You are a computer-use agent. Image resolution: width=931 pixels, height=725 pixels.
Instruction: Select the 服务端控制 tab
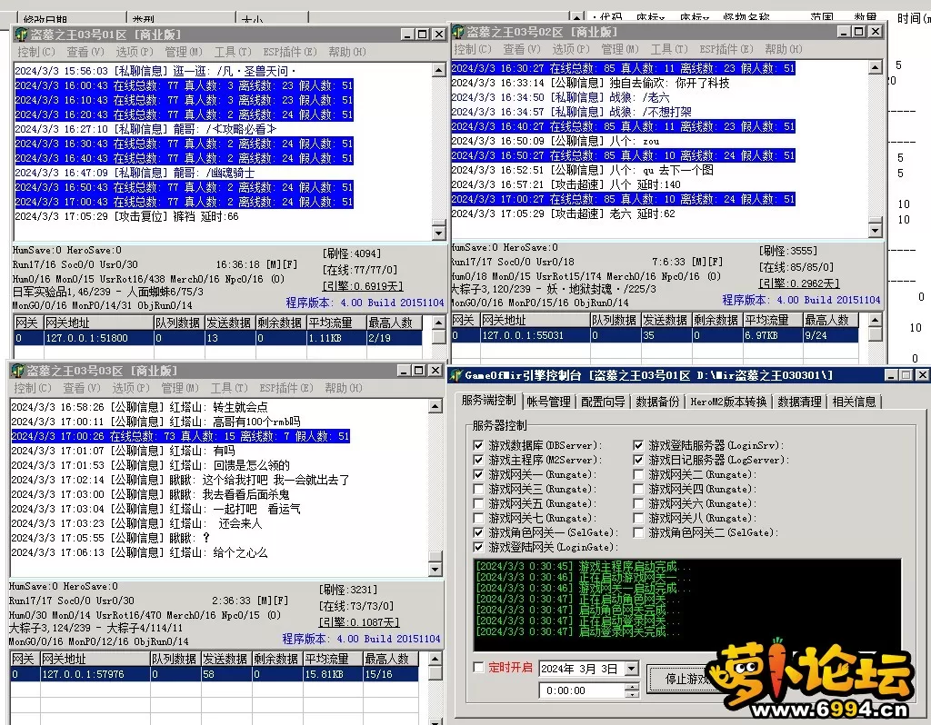488,401
